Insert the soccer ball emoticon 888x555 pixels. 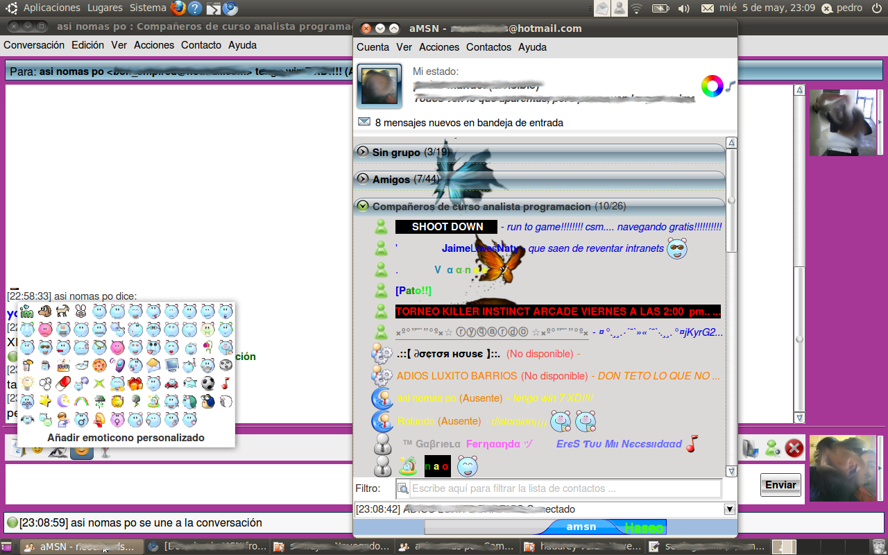point(207,384)
